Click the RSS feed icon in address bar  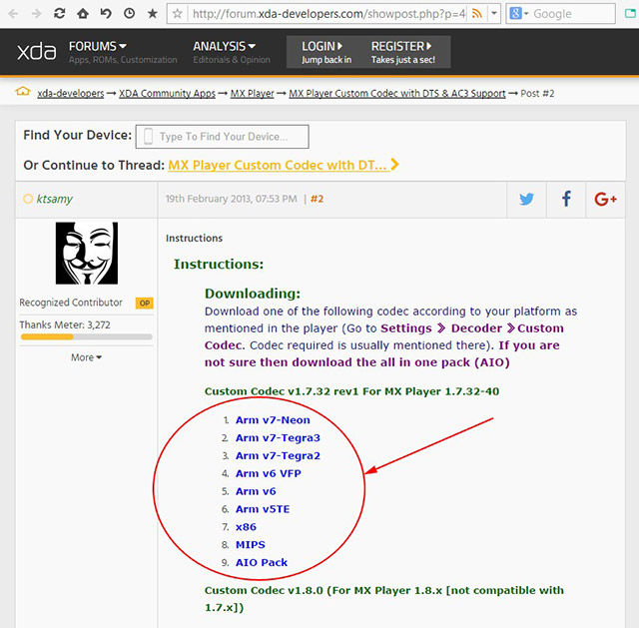pyautogui.click(x=478, y=14)
